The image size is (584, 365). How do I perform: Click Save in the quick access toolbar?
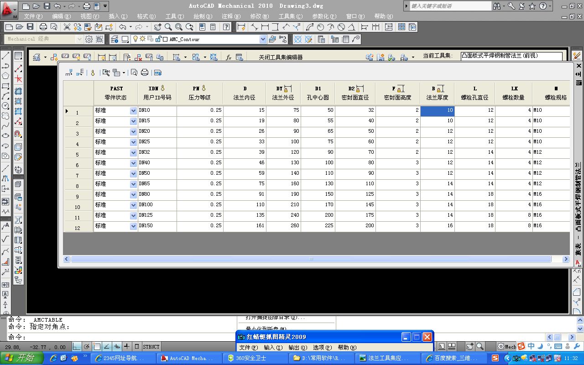[47, 6]
